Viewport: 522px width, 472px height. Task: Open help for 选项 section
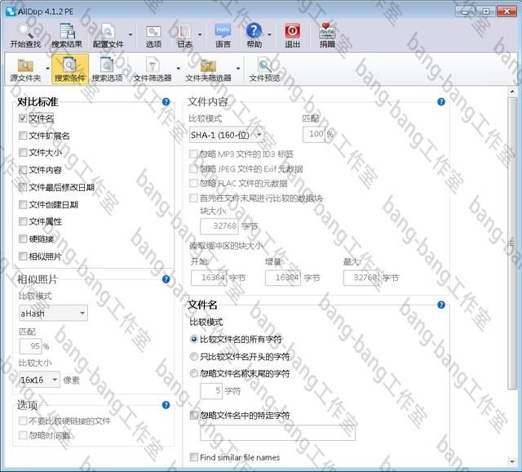click(x=166, y=405)
